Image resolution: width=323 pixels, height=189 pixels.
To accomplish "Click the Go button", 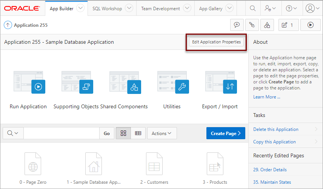I will [107, 133].
